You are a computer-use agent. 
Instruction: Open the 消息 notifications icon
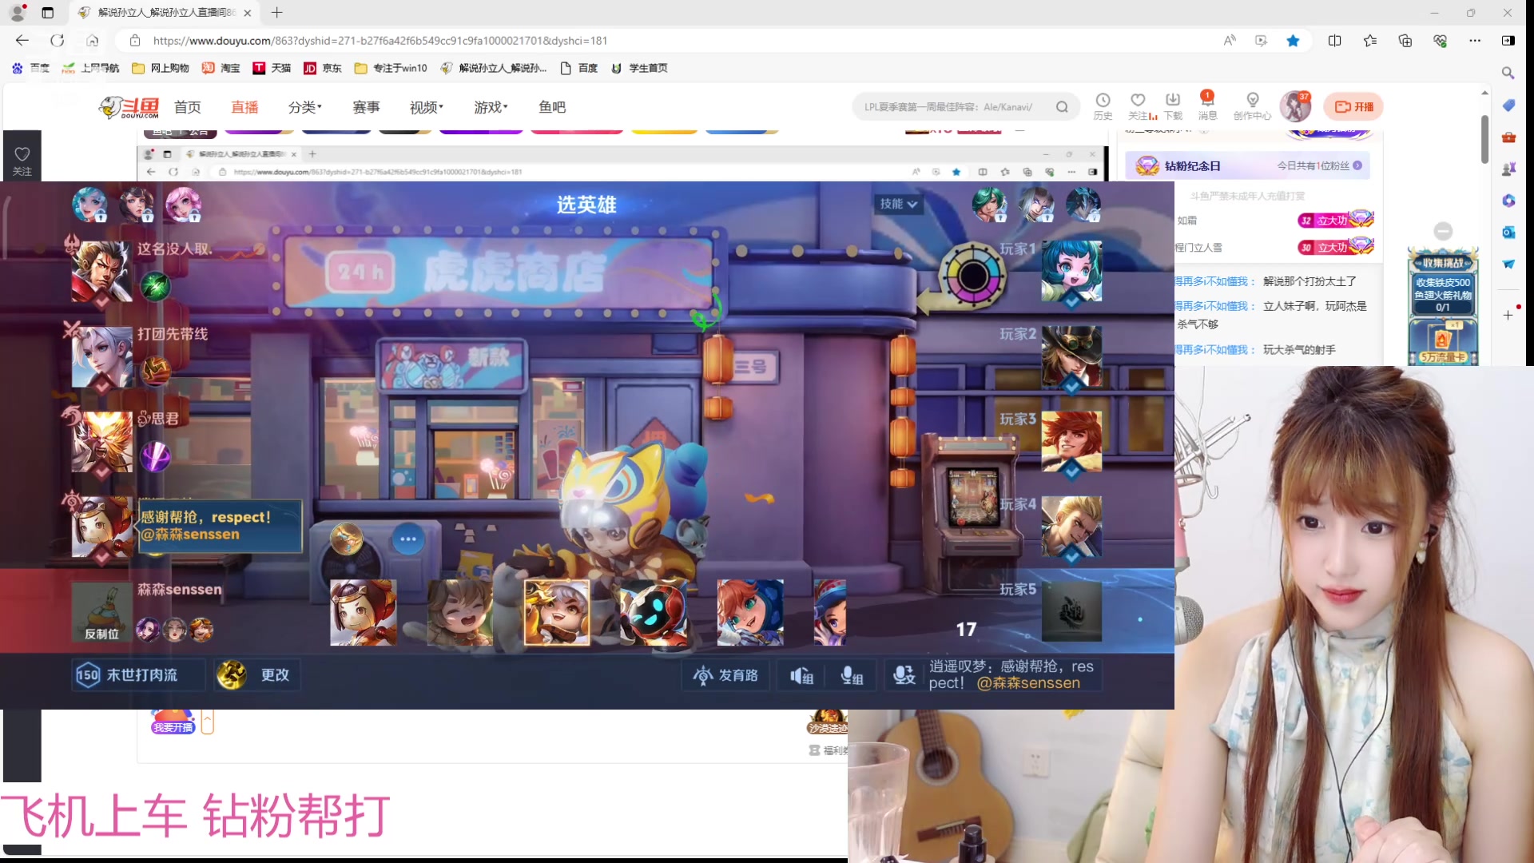pyautogui.click(x=1207, y=105)
